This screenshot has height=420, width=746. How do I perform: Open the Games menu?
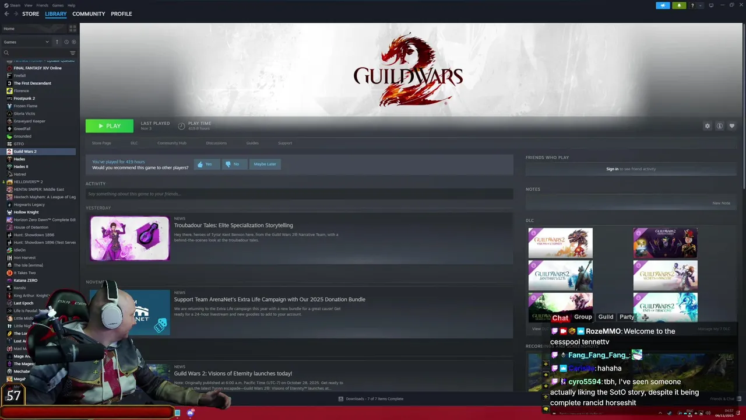click(58, 5)
